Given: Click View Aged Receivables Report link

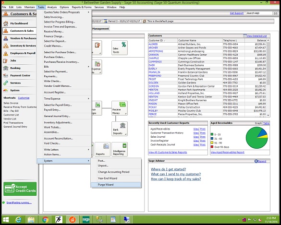Looking at the screenshot, I should point(227,152).
